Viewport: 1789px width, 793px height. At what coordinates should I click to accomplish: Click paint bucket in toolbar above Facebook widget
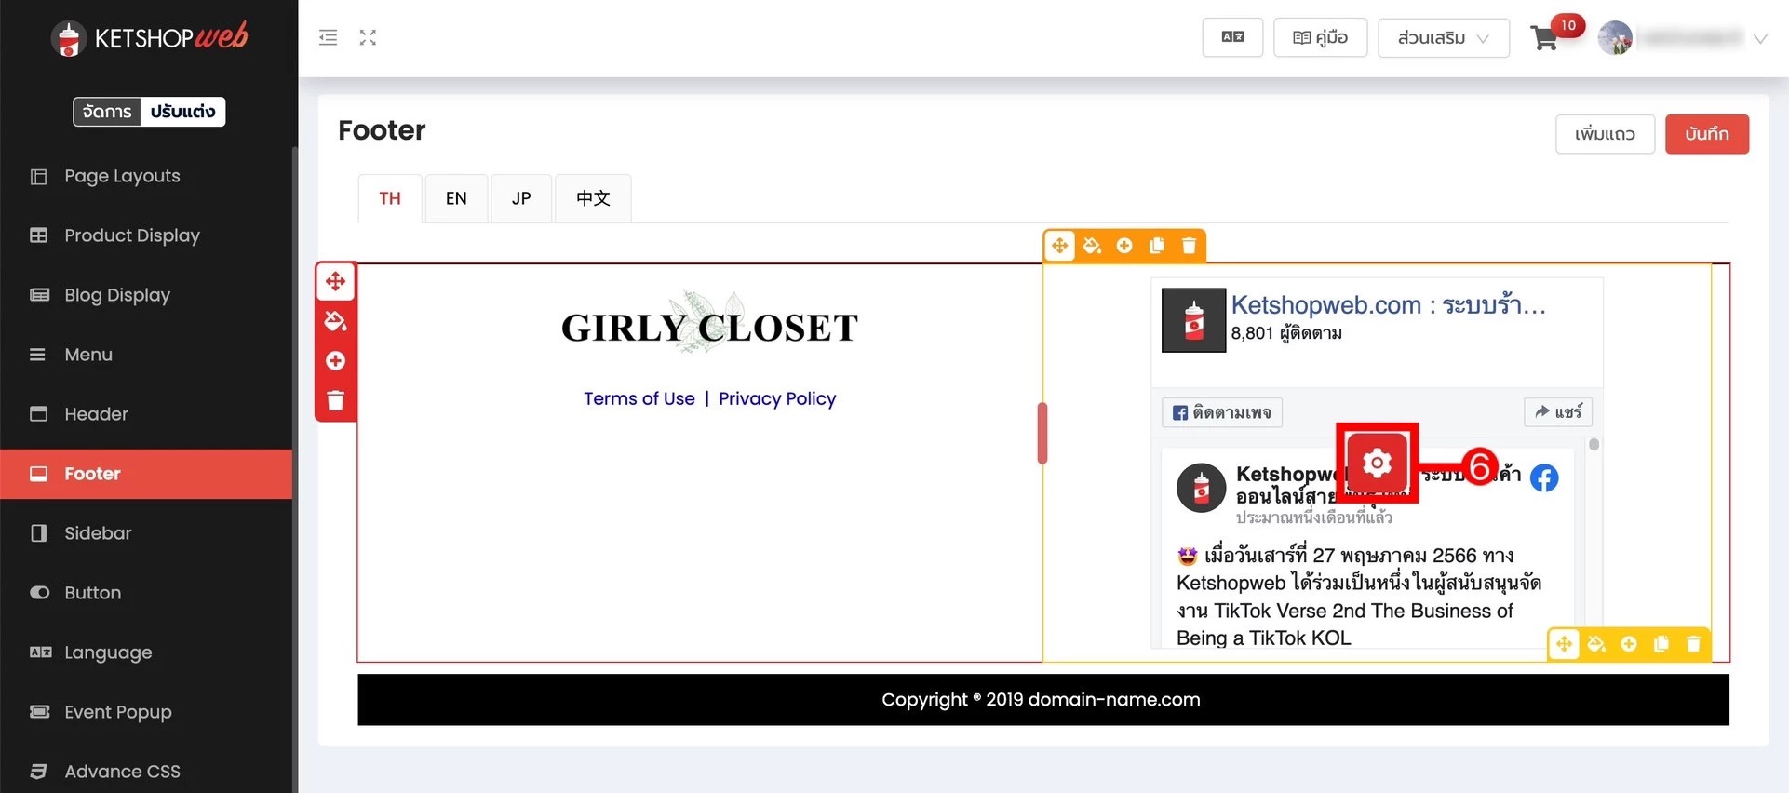[x=1093, y=246]
